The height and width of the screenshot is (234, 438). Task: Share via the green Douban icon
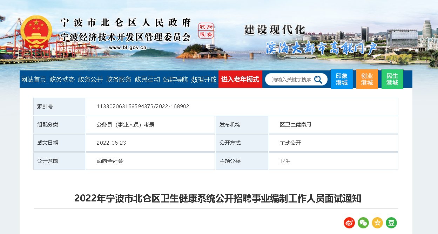point(391,222)
